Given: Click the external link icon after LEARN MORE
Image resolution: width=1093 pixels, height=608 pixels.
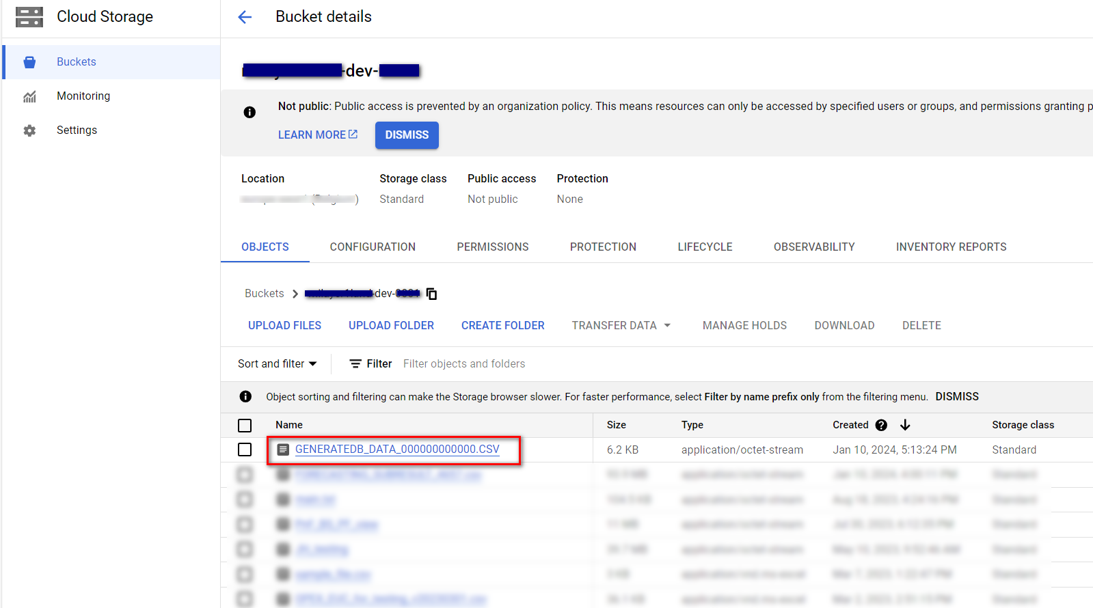Looking at the screenshot, I should [353, 135].
